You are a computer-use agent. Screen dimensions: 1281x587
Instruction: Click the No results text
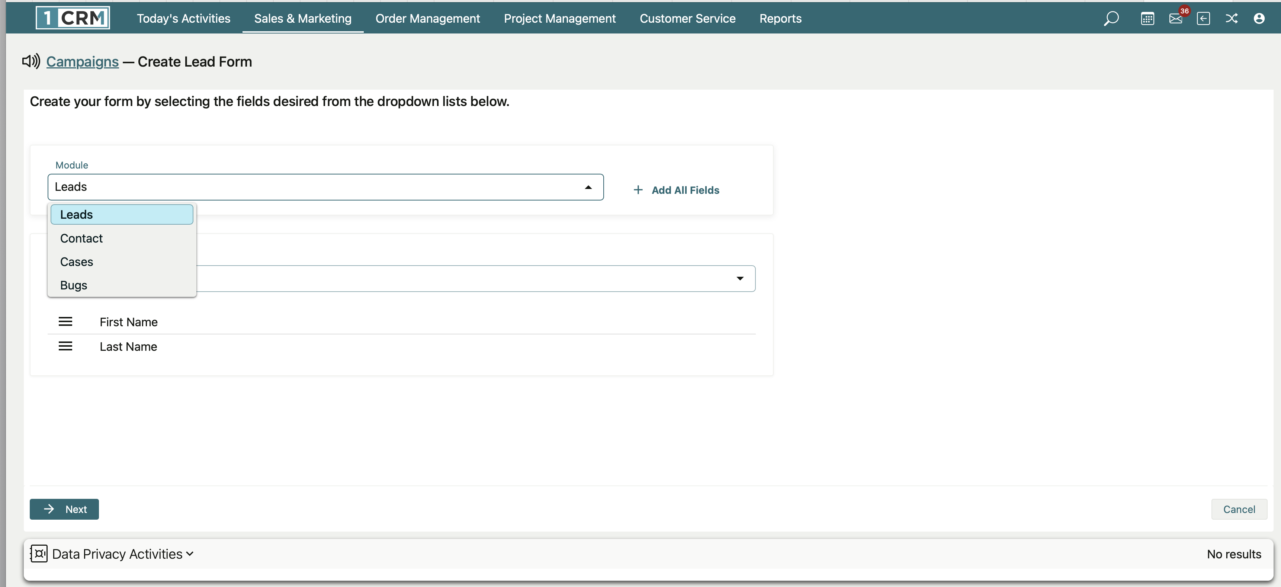(1234, 554)
